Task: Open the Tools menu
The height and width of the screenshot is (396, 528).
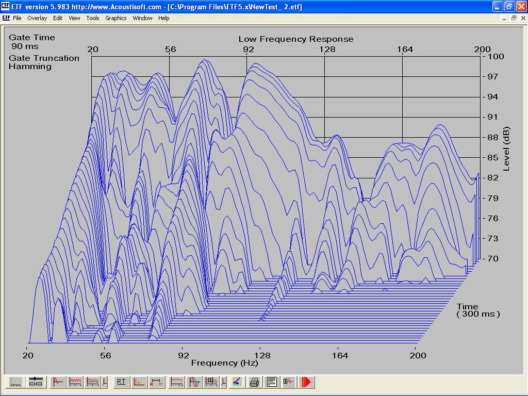Action: click(x=93, y=18)
